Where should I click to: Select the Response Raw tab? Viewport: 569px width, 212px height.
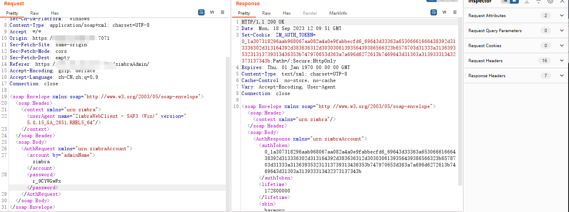(x=267, y=13)
